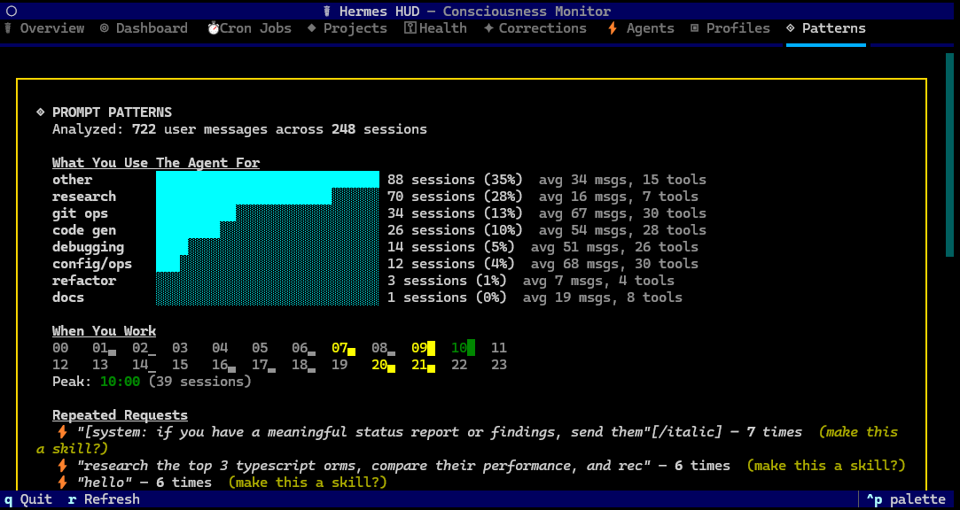Click the "Peak: 10:00" value
Viewport: 960px width, 510px height.
tap(120, 382)
